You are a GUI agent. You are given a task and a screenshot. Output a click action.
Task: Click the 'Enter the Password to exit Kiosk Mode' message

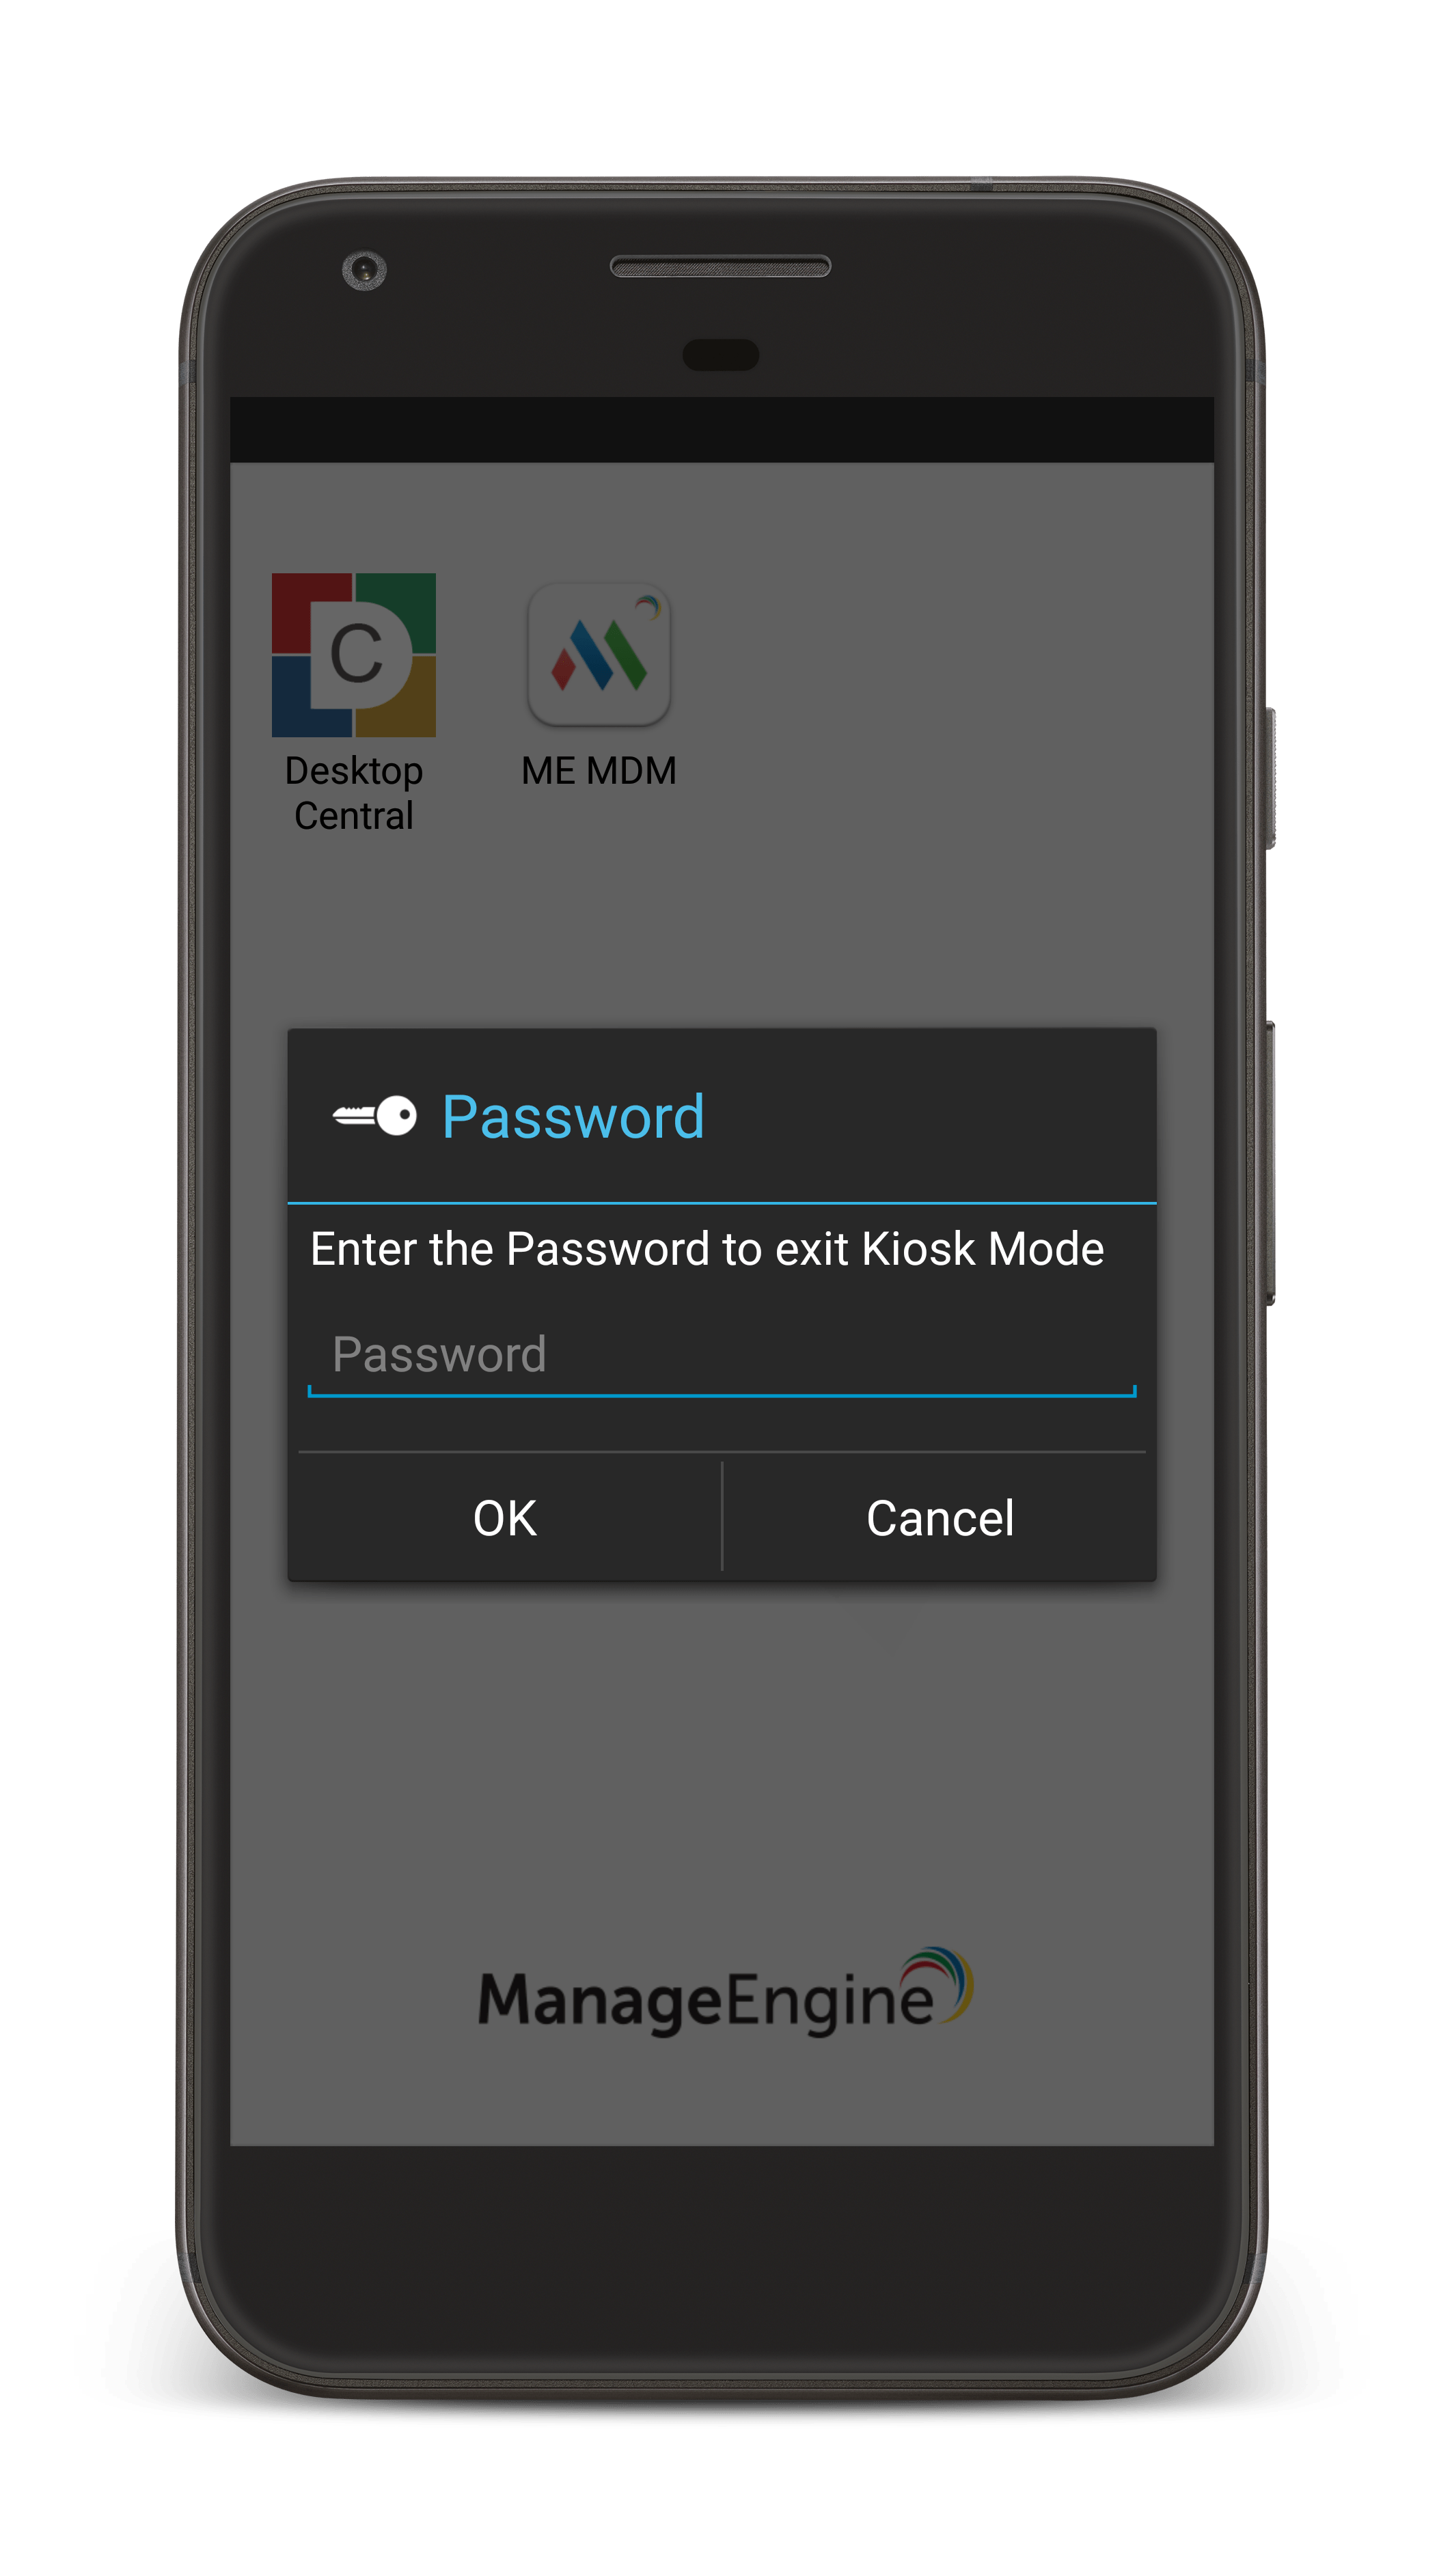tap(707, 1249)
